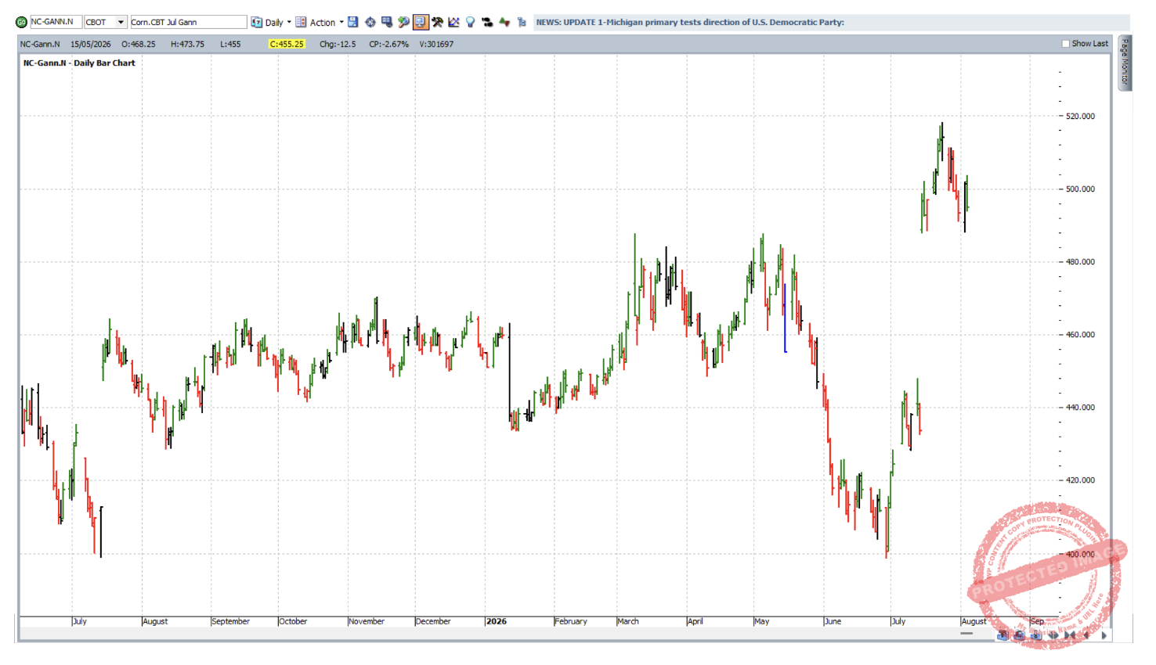Click the CP:-2.67% percent change value
This screenshot has width=1156, height=665.
click(388, 44)
